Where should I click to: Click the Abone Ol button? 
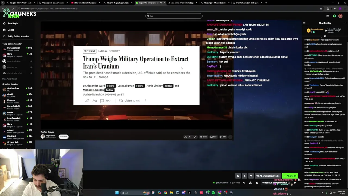point(290,176)
